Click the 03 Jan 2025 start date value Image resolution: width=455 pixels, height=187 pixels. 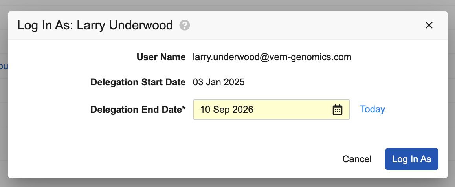click(x=218, y=82)
